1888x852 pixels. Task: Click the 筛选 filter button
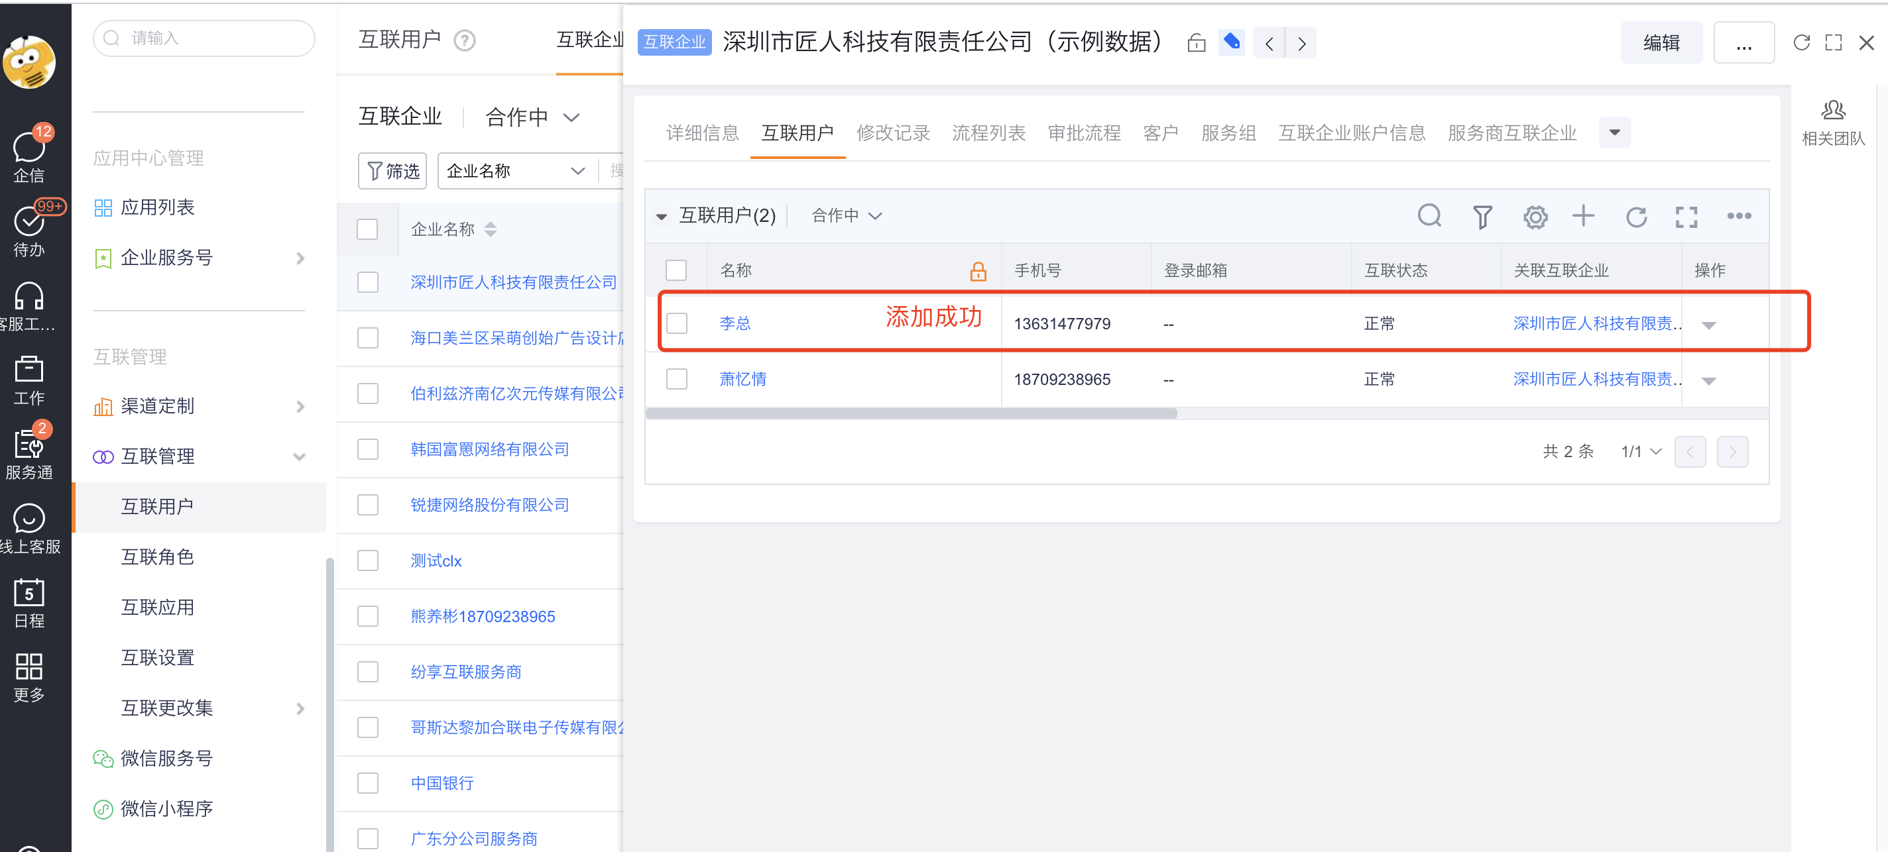click(x=392, y=171)
